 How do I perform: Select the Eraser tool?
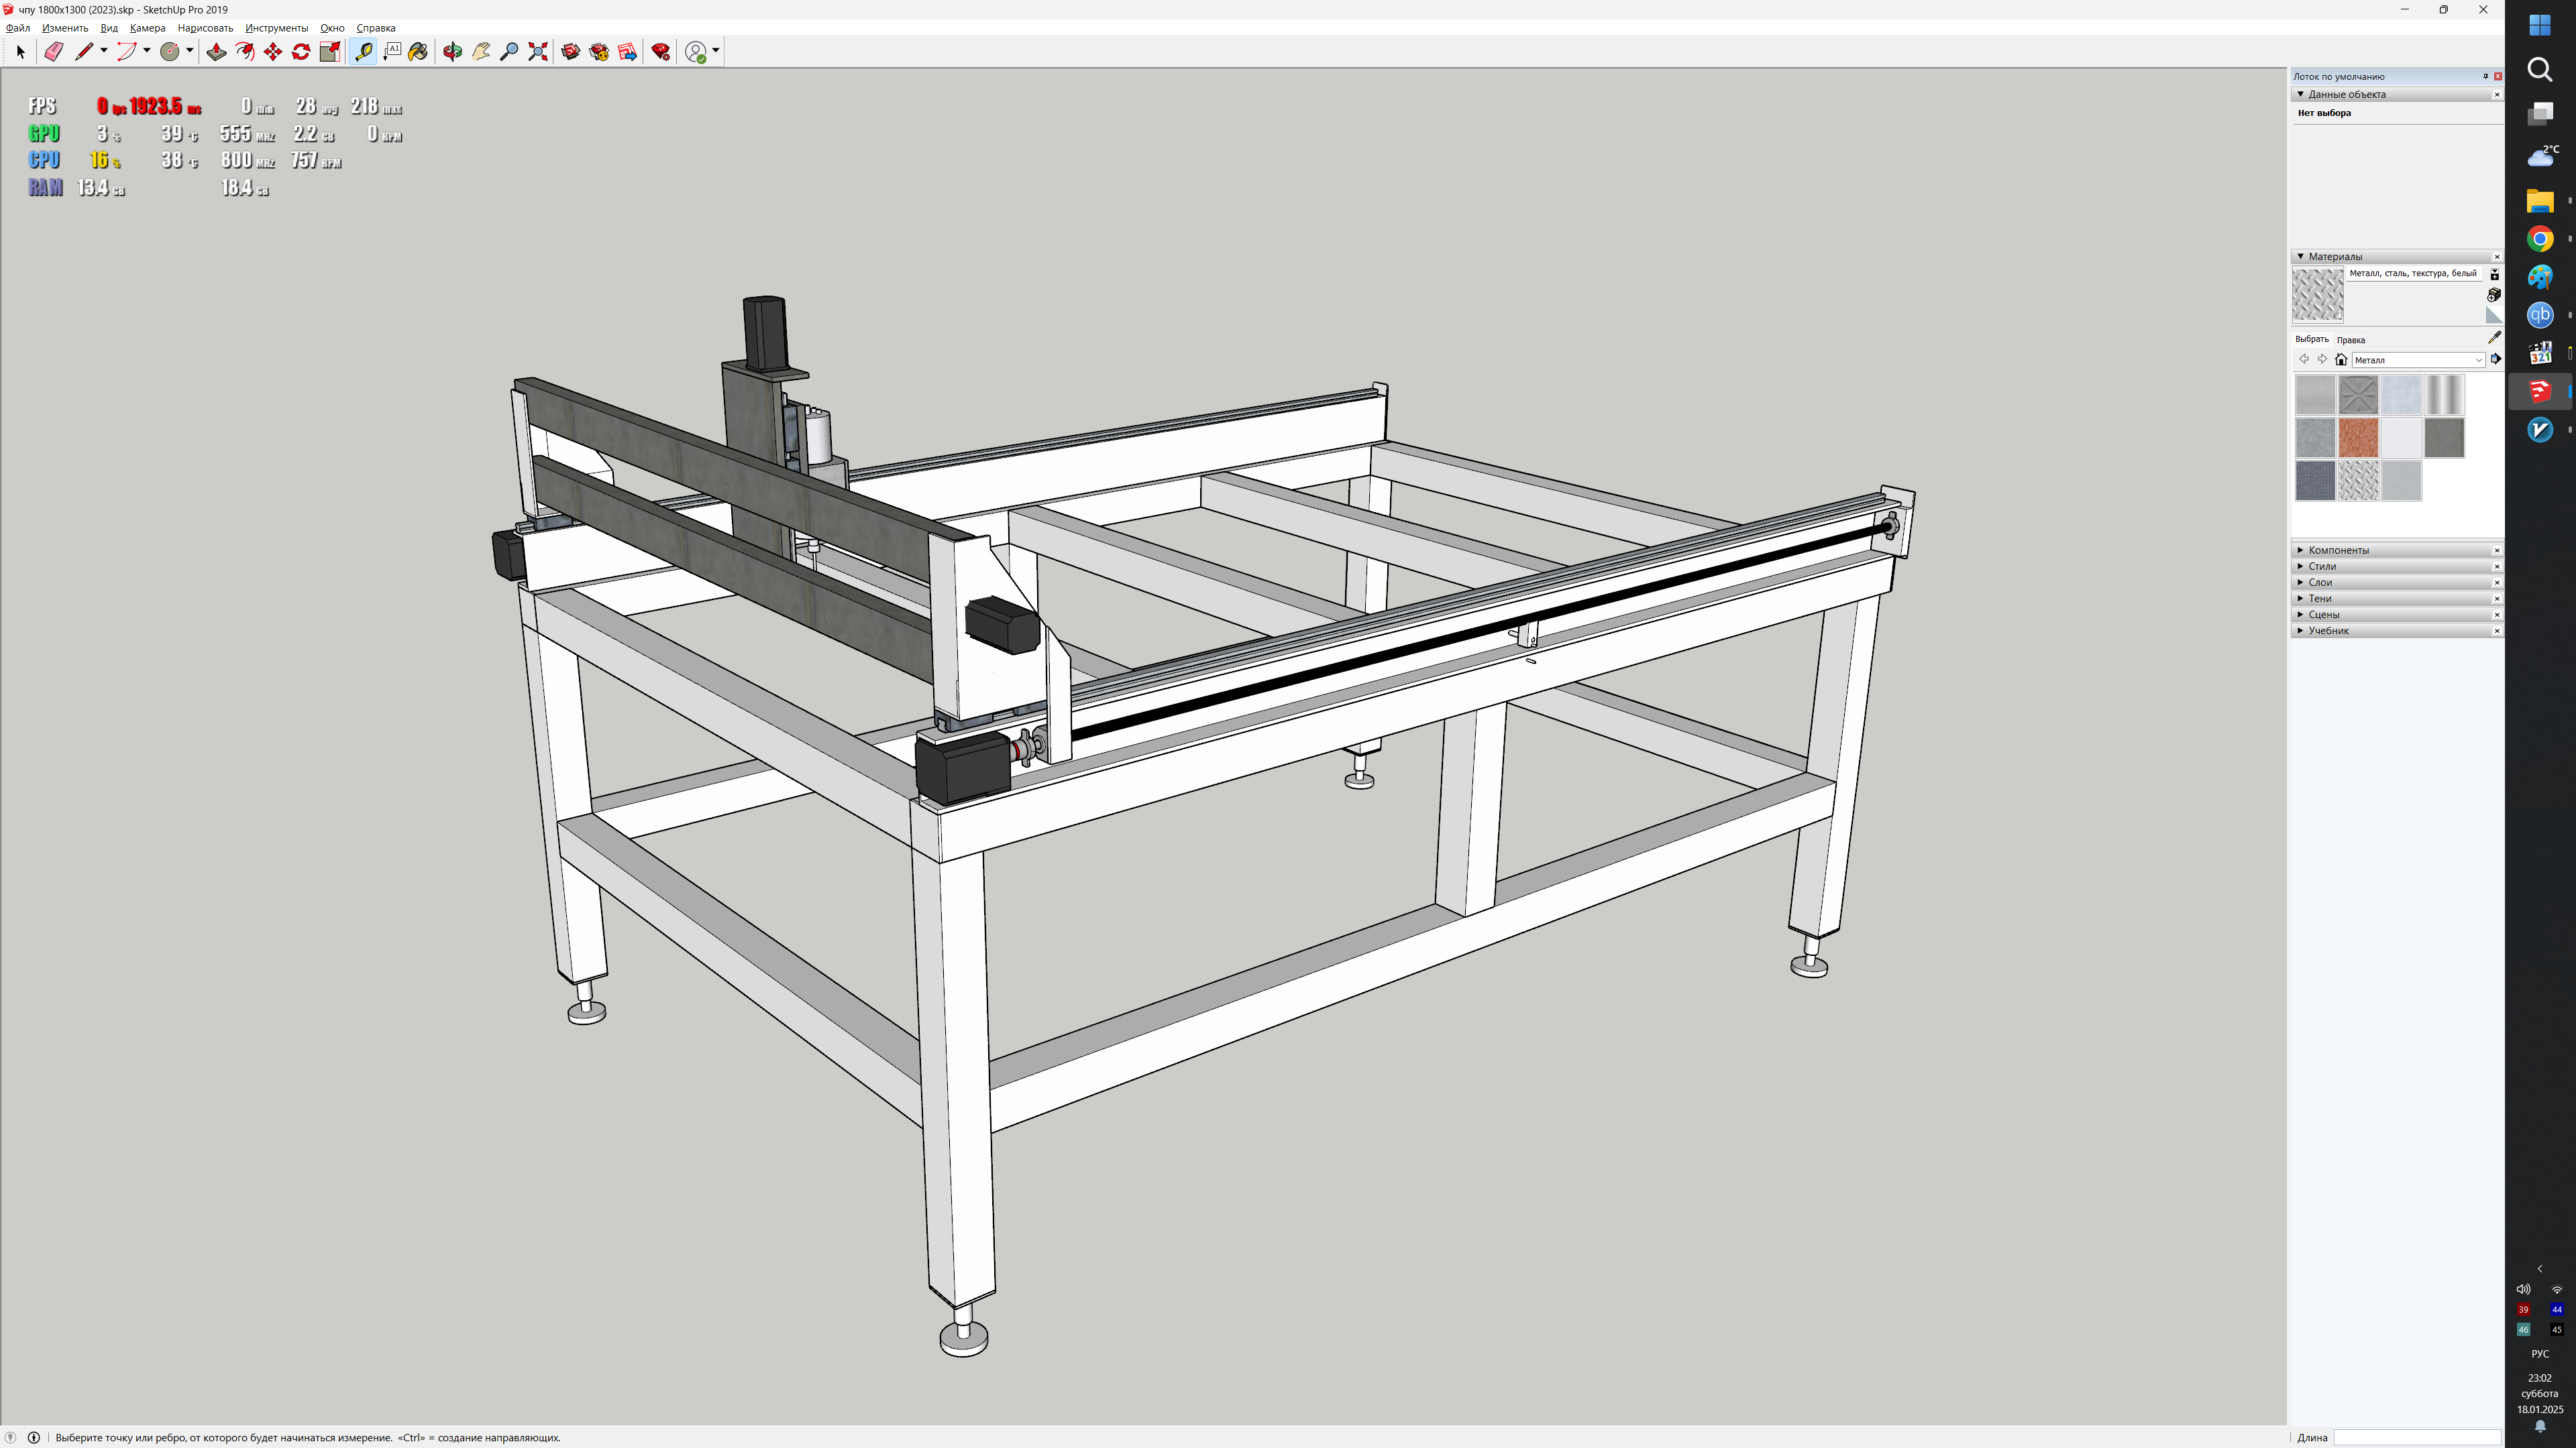pos(54,52)
